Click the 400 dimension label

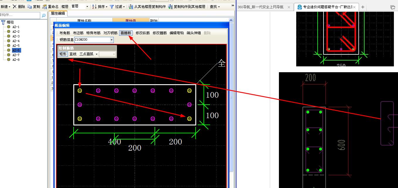114,142
